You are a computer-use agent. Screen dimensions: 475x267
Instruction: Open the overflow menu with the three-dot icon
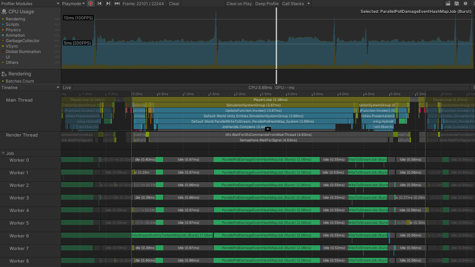[474, 3]
